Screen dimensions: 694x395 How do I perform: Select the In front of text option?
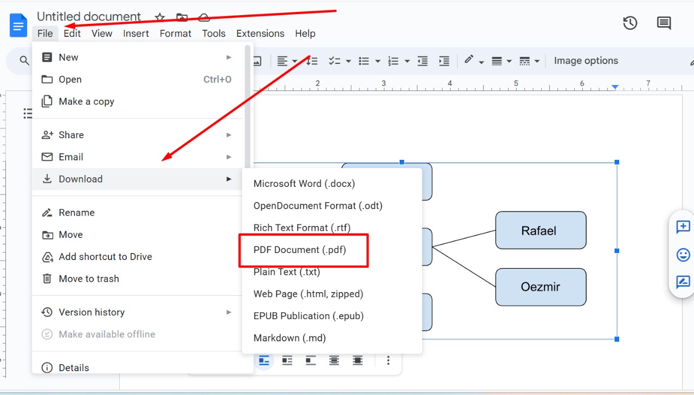(357, 360)
